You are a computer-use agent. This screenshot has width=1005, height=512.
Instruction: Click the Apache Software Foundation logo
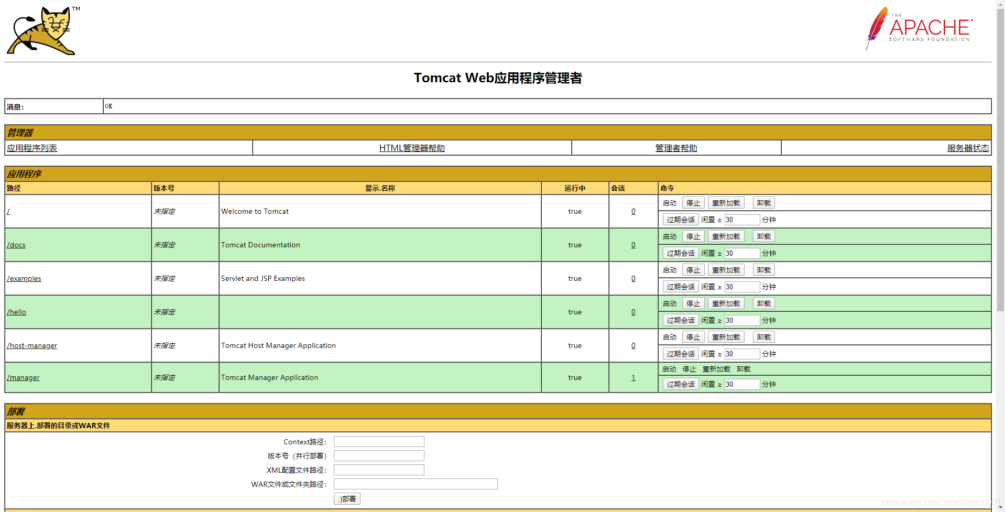coord(920,28)
